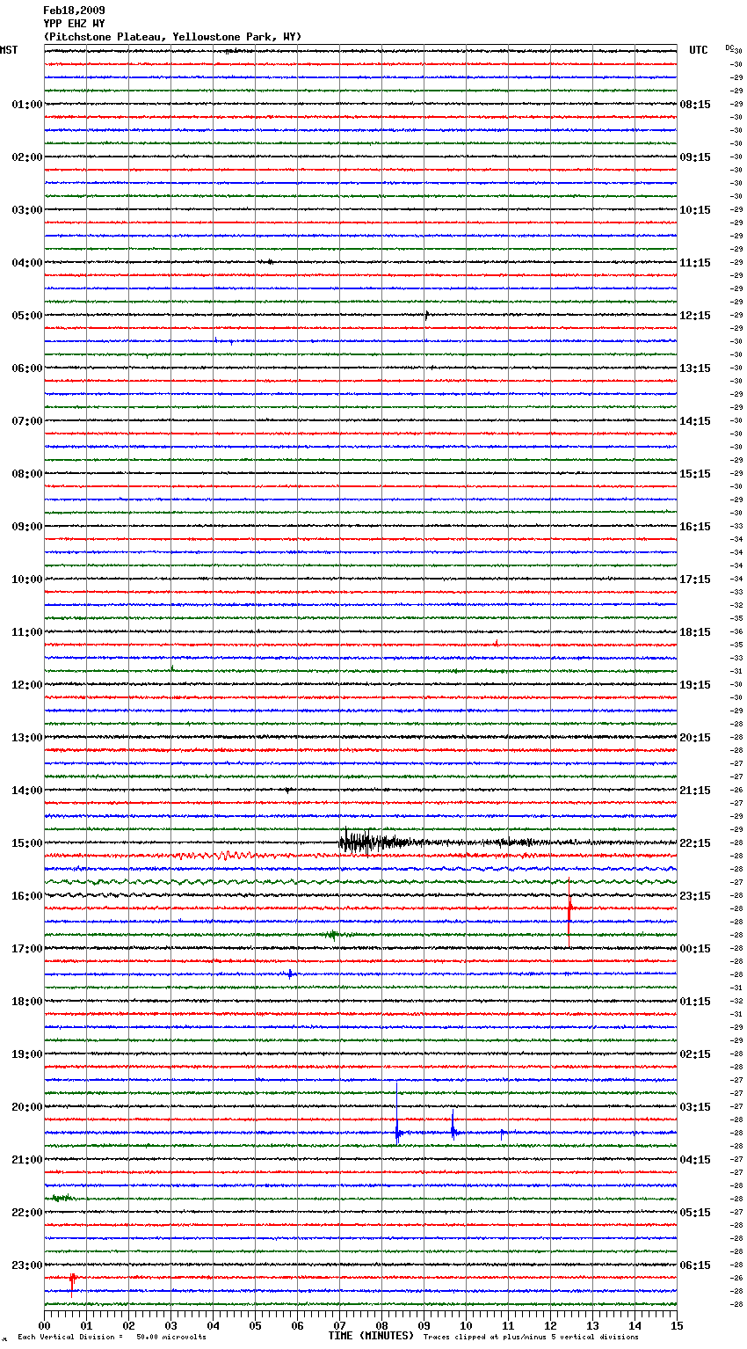This screenshot has height=1349, width=747.
Task: Select the 09:15 UTC time label
Action: click(x=695, y=157)
